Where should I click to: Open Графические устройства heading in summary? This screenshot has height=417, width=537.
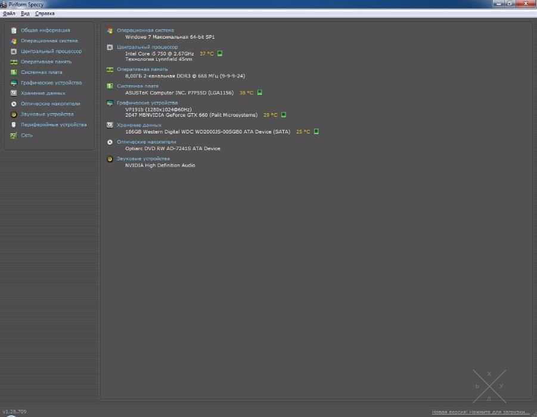pyautogui.click(x=147, y=102)
